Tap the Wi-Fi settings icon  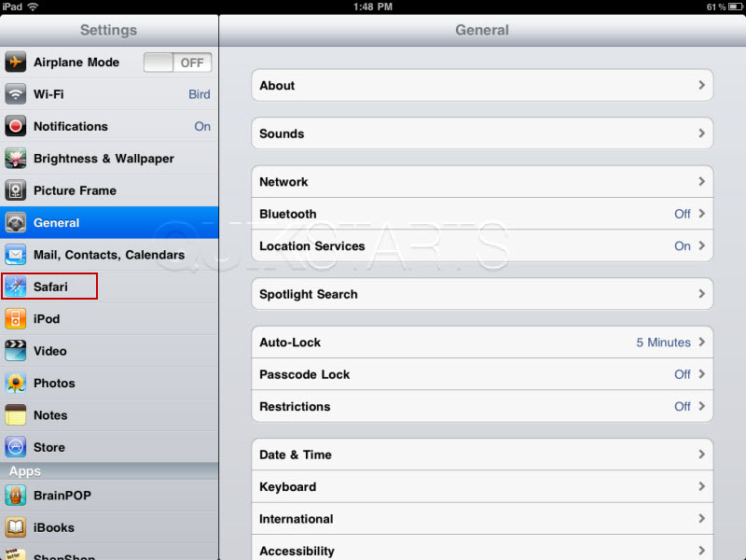pos(15,94)
